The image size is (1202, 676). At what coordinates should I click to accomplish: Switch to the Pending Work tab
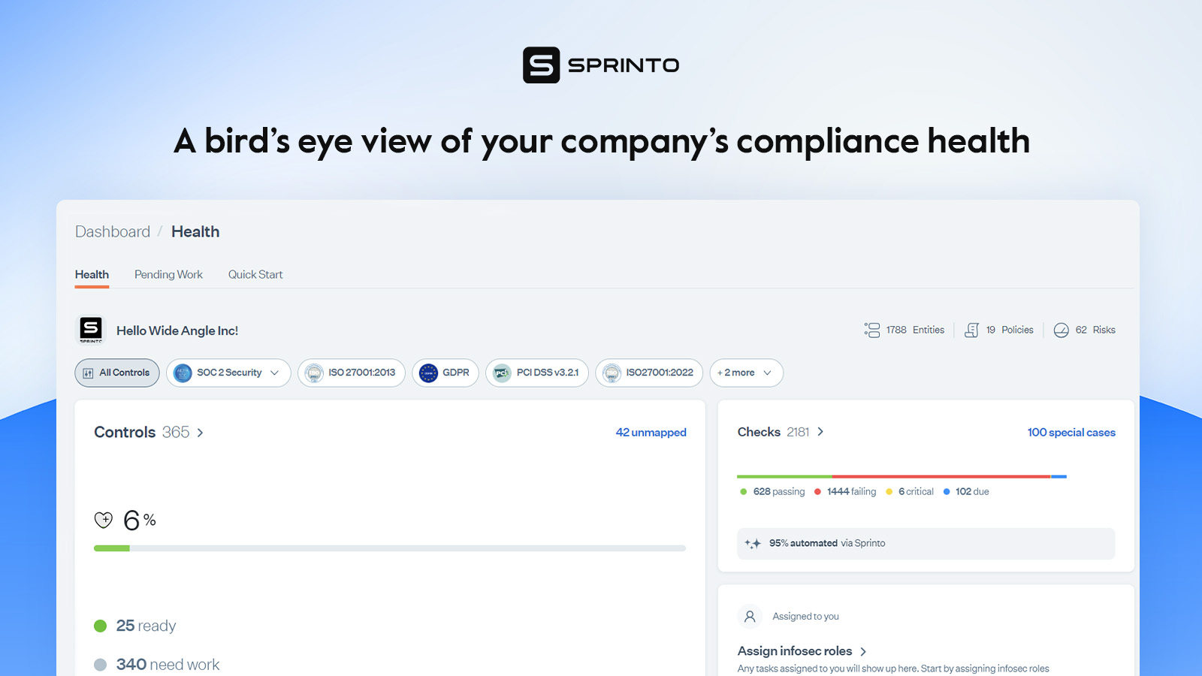click(168, 275)
